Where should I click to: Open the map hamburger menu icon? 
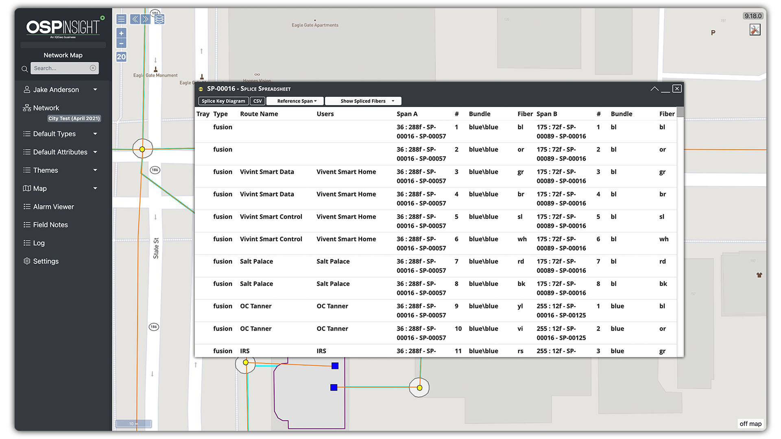[x=121, y=19]
